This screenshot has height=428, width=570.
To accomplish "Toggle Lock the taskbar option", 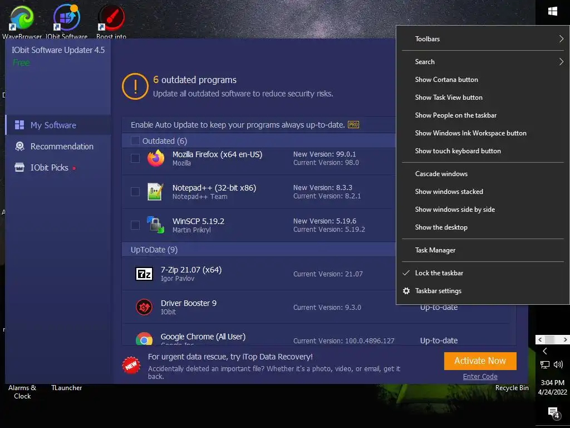I will click(x=483, y=273).
